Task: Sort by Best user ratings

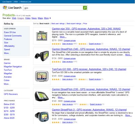Action: pos(58,24)
